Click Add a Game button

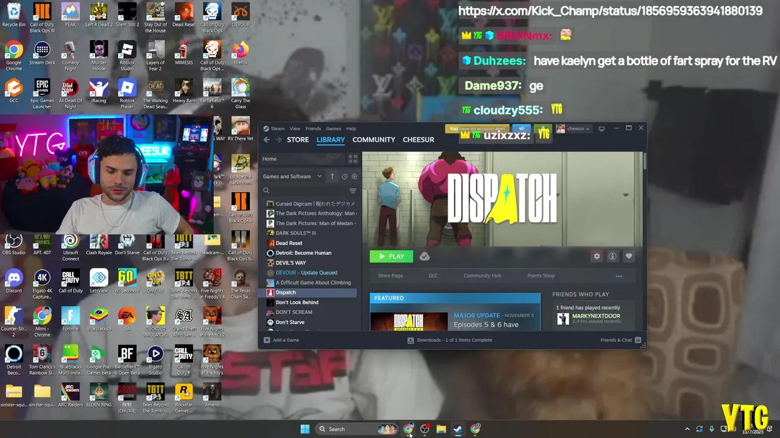(282, 340)
